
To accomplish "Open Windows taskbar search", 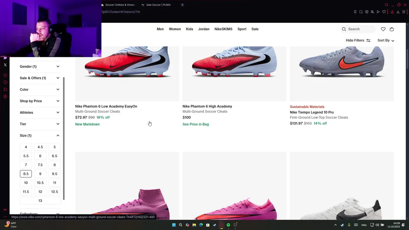I will tap(181, 225).
